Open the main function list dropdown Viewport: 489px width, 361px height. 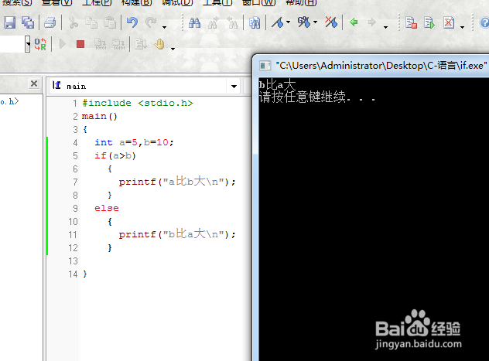(x=234, y=87)
